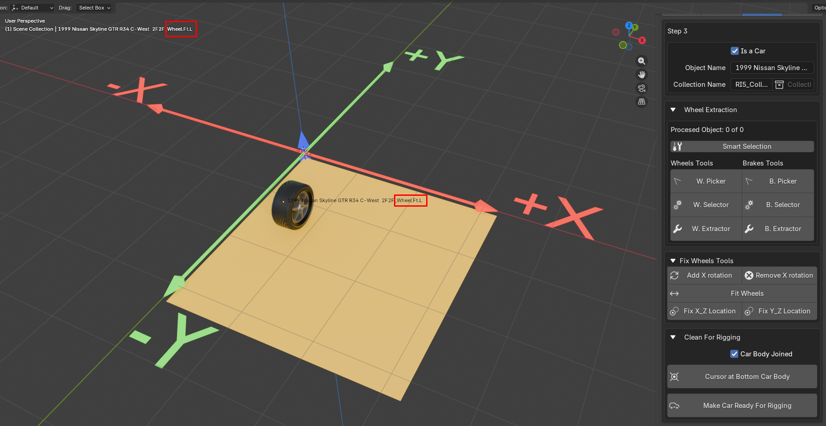Click the Object Name input field
Viewport: 826px width, 426px height.
point(772,68)
